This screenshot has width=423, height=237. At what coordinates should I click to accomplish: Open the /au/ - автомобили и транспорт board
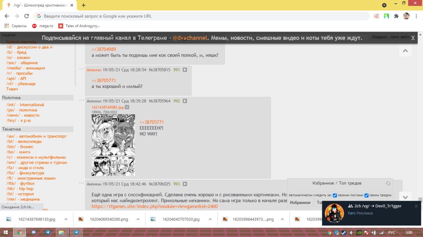pos(36,136)
